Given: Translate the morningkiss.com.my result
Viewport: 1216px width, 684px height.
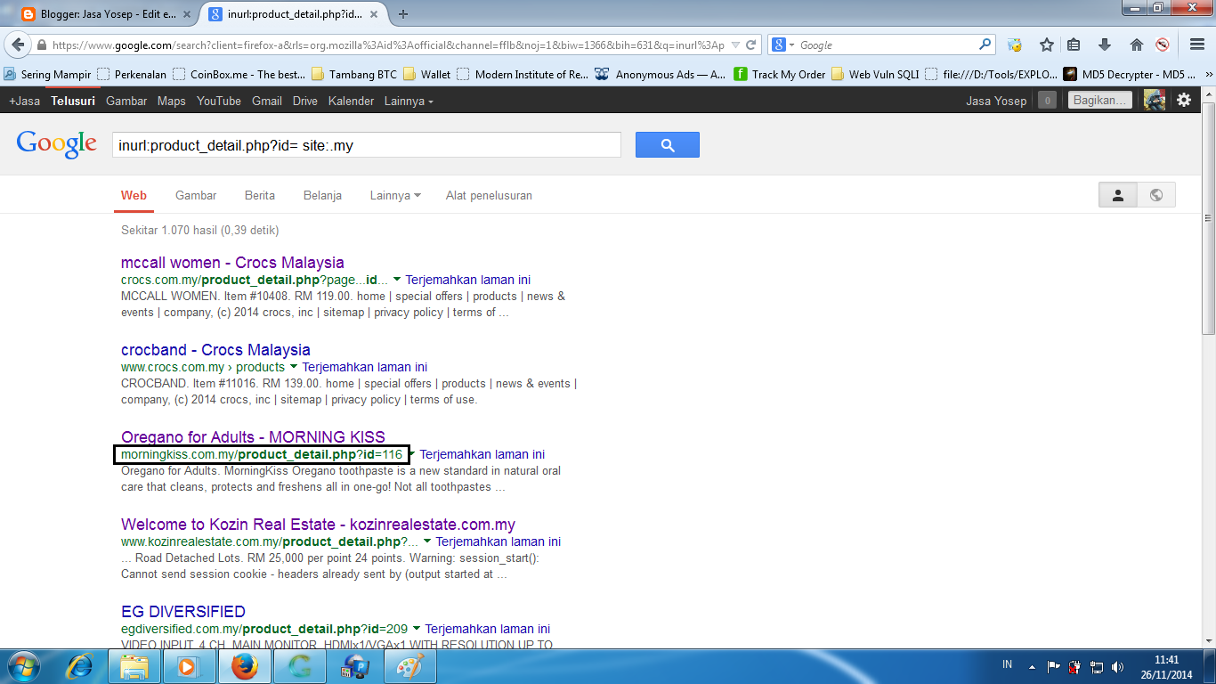Looking at the screenshot, I should point(482,454).
